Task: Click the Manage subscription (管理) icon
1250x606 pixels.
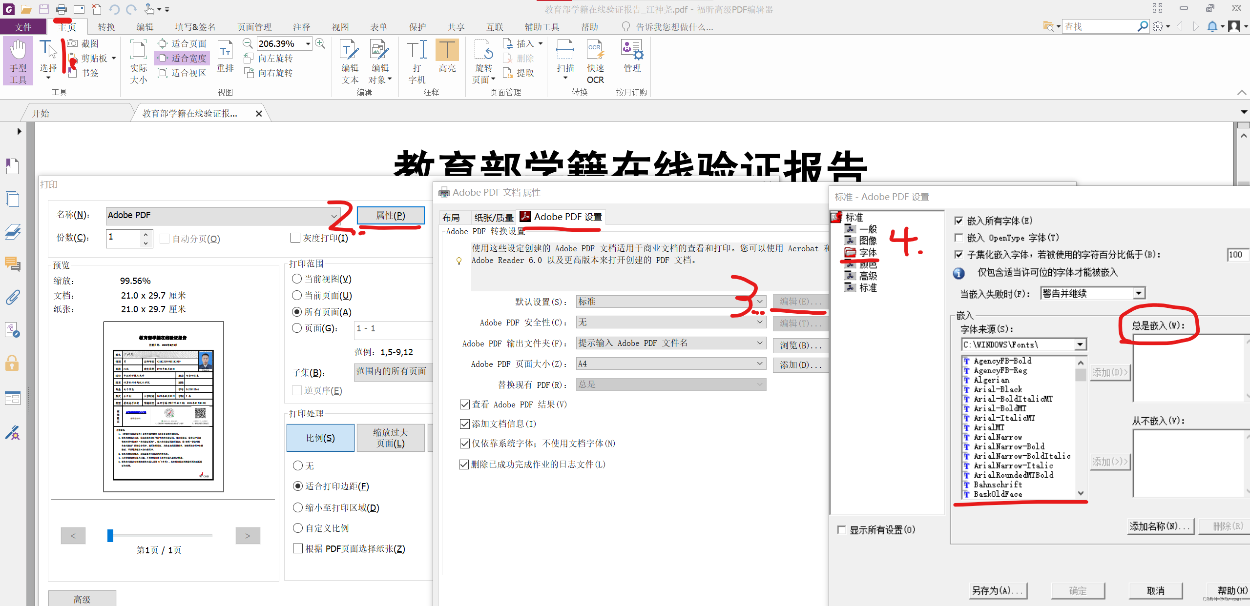Action: coord(632,56)
